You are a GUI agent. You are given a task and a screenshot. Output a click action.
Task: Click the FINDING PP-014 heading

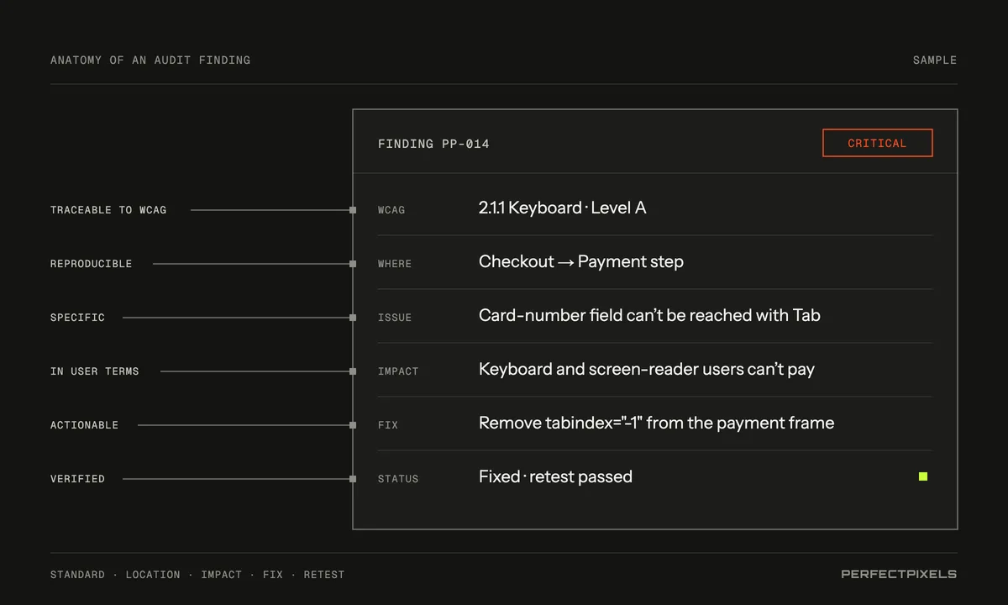pyautogui.click(x=433, y=144)
